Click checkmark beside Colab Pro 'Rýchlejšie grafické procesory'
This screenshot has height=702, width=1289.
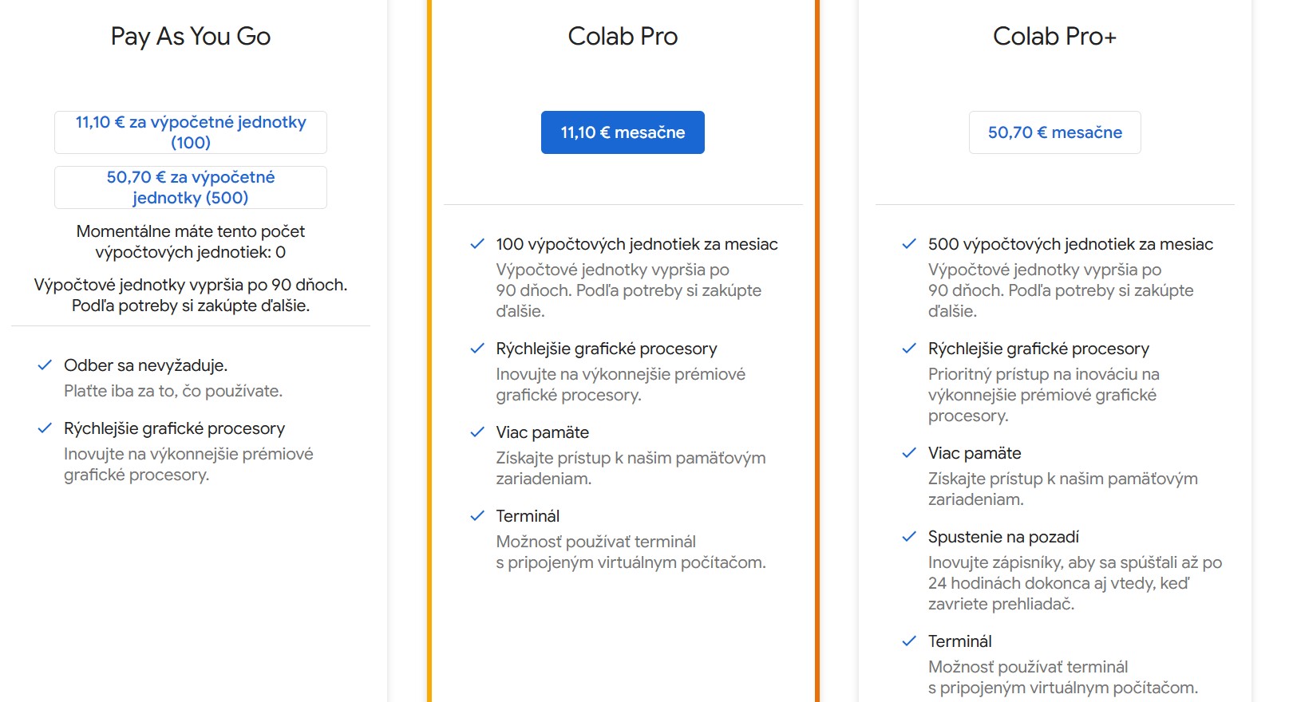477,349
